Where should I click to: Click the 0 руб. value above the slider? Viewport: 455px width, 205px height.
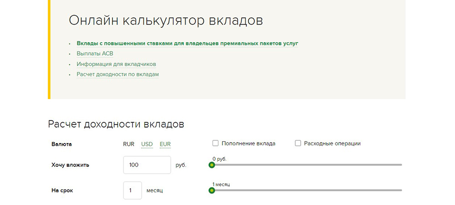[x=219, y=159]
